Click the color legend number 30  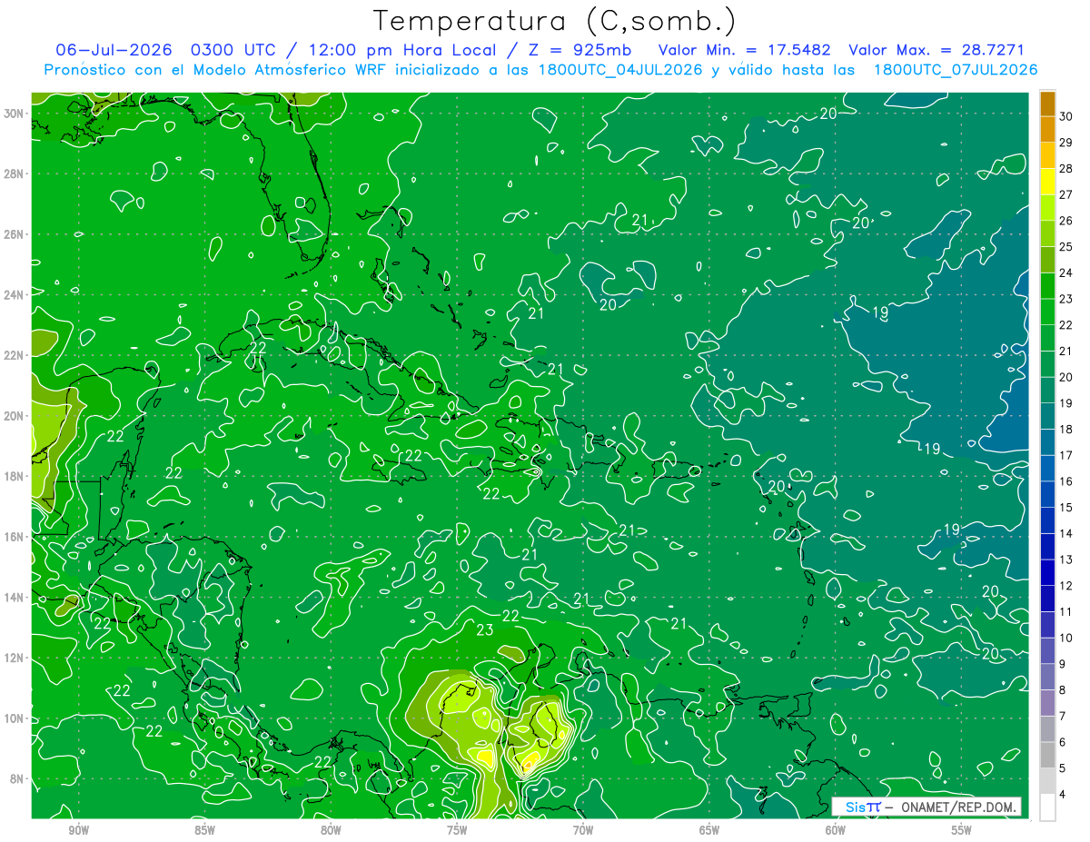[x=1066, y=115]
